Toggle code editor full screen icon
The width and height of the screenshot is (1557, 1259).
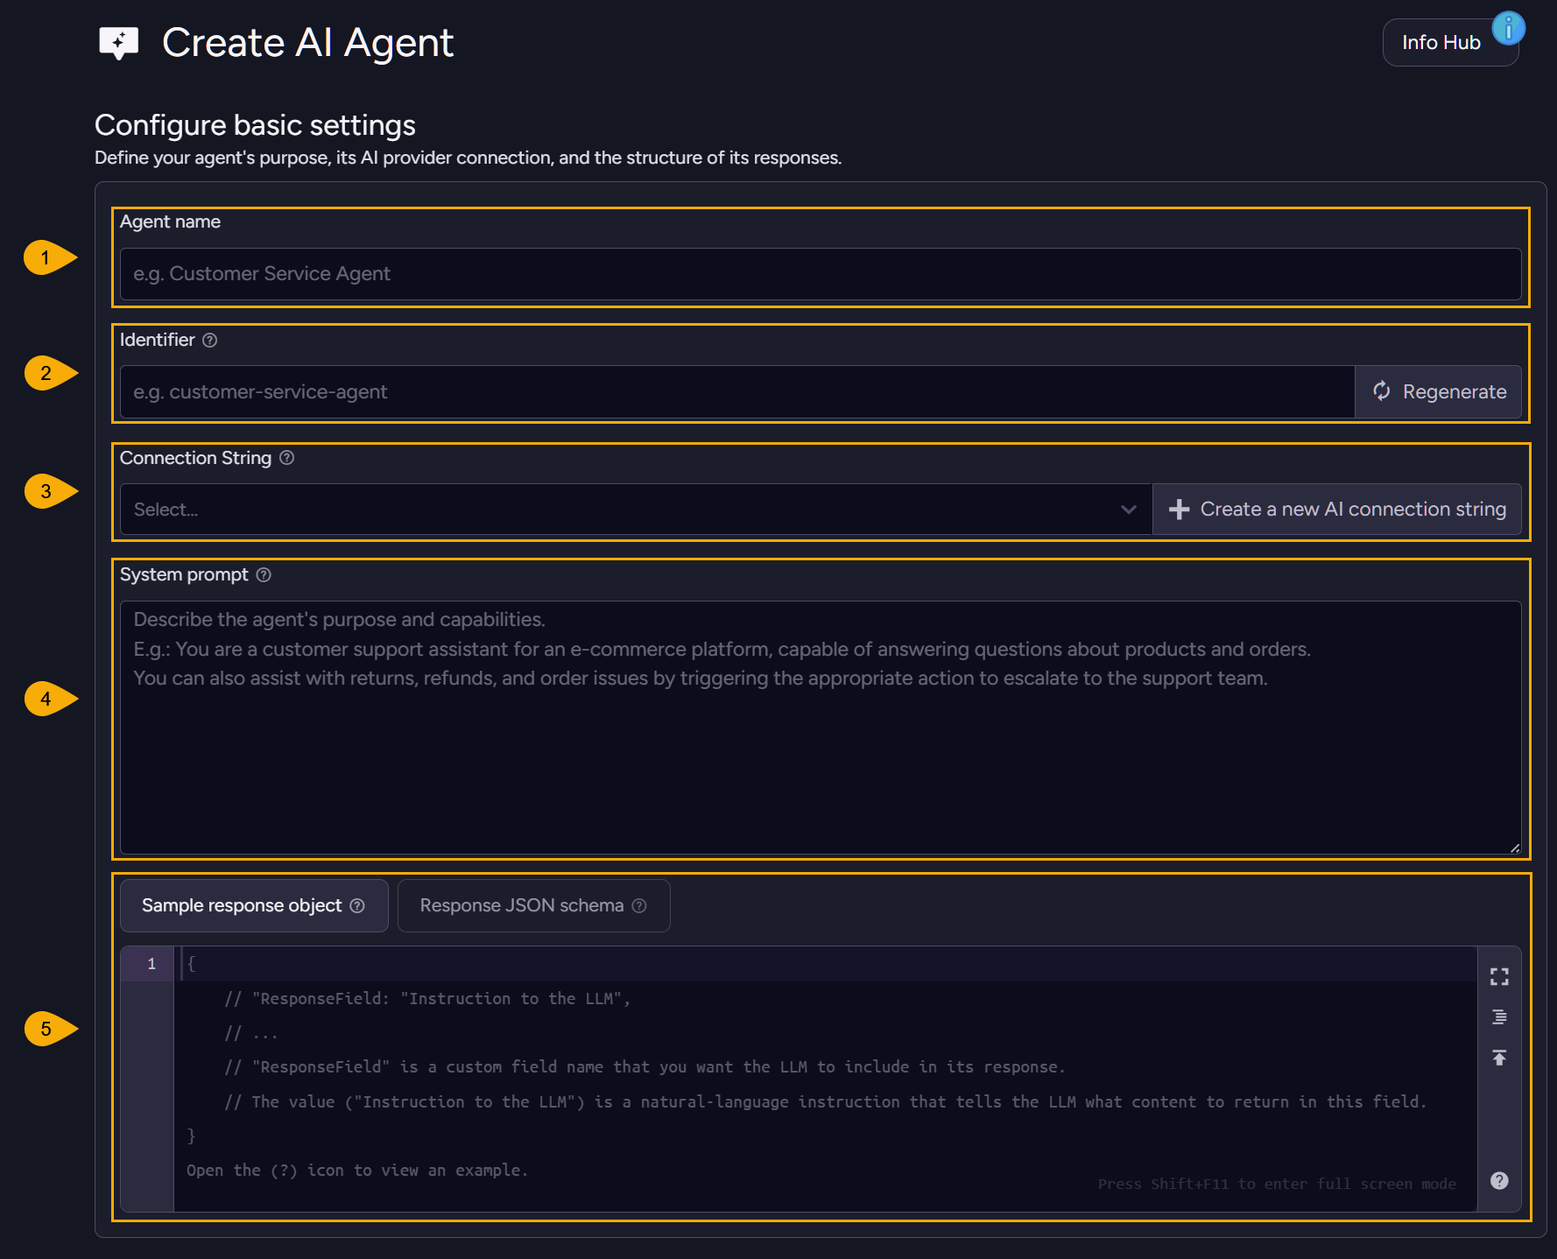pos(1499,976)
